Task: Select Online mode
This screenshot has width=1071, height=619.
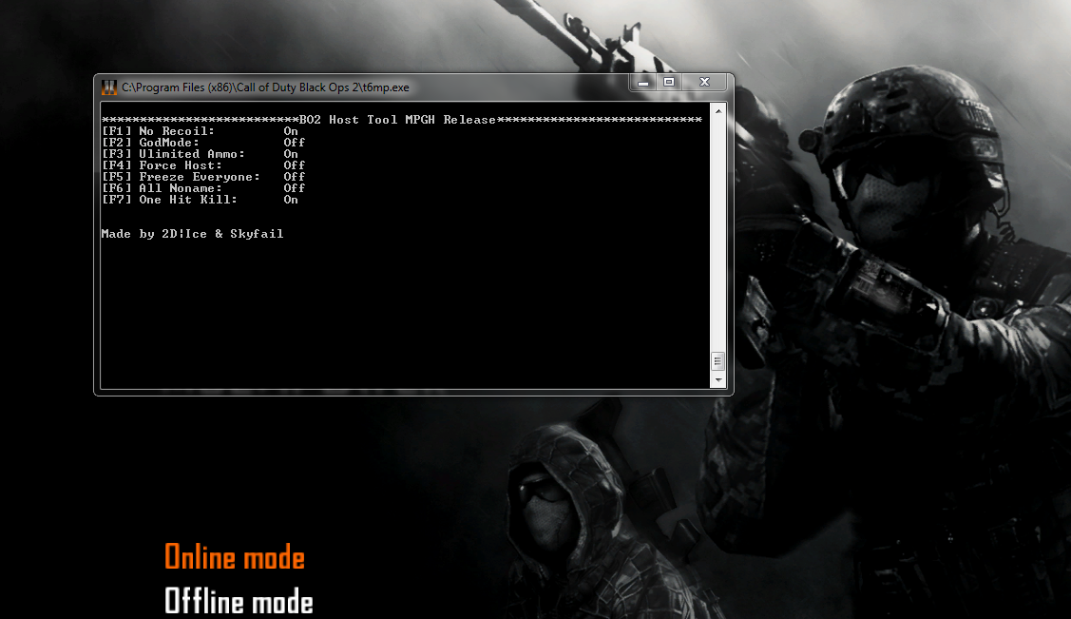Action: point(235,557)
